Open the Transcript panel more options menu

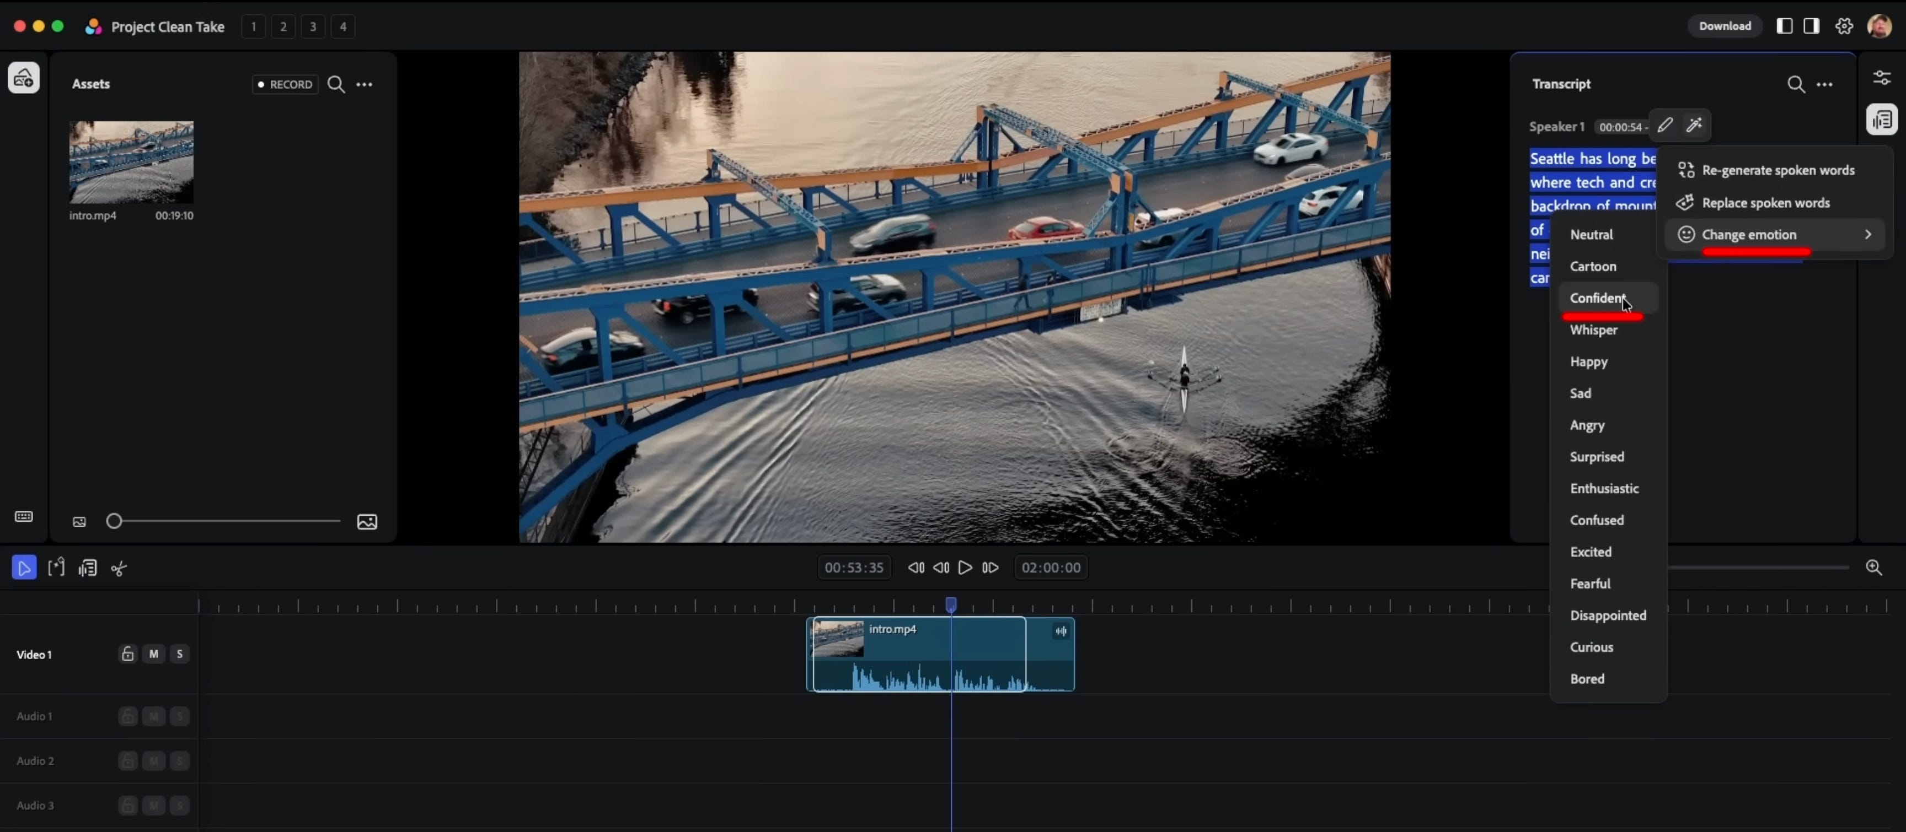[x=1824, y=84]
